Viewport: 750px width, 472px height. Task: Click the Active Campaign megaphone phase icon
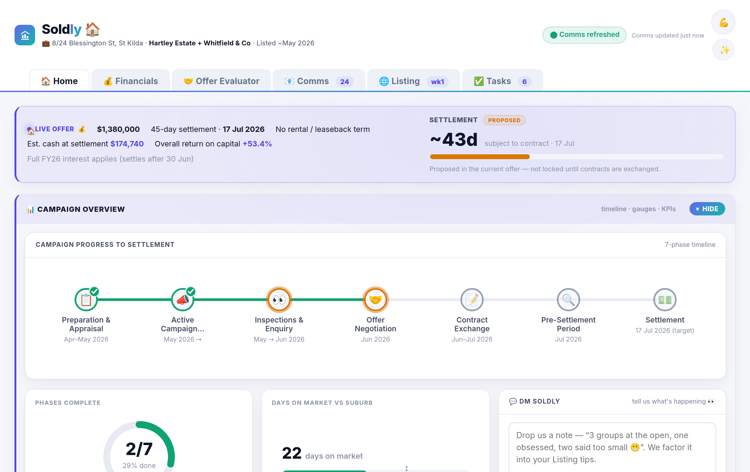click(183, 300)
